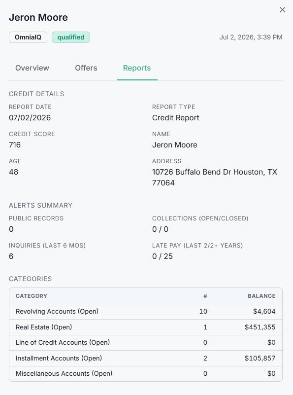Viewport: 293px width, 395px height.
Task: Click the Jeron Moore heading
Action: (x=38, y=17)
